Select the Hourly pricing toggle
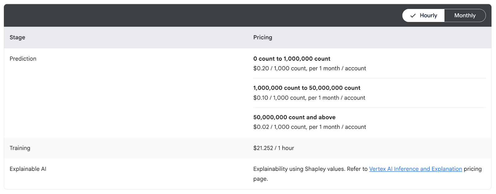The height and width of the screenshot is (194, 496). pos(424,15)
